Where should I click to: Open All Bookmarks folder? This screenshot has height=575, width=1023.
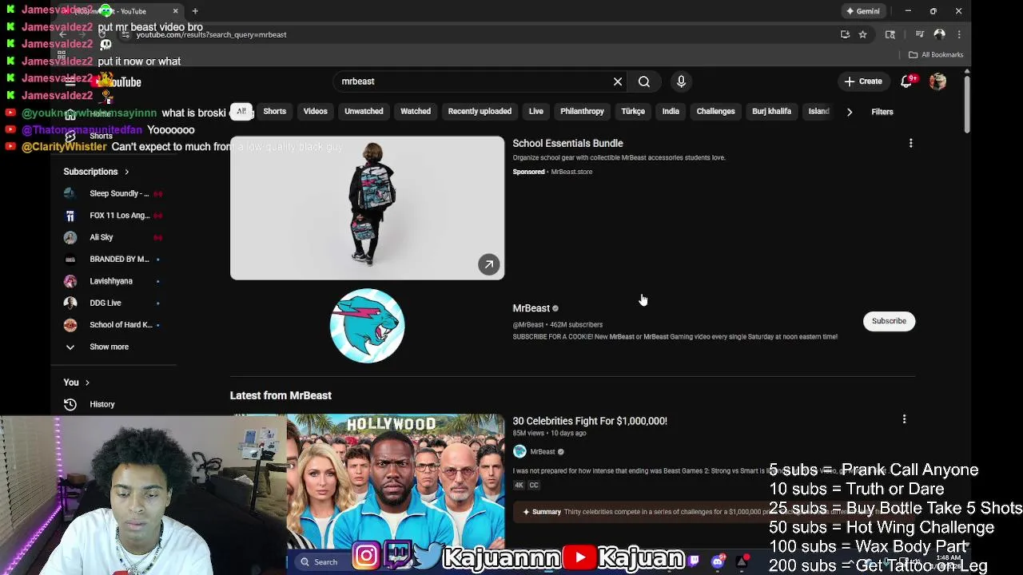(936, 55)
